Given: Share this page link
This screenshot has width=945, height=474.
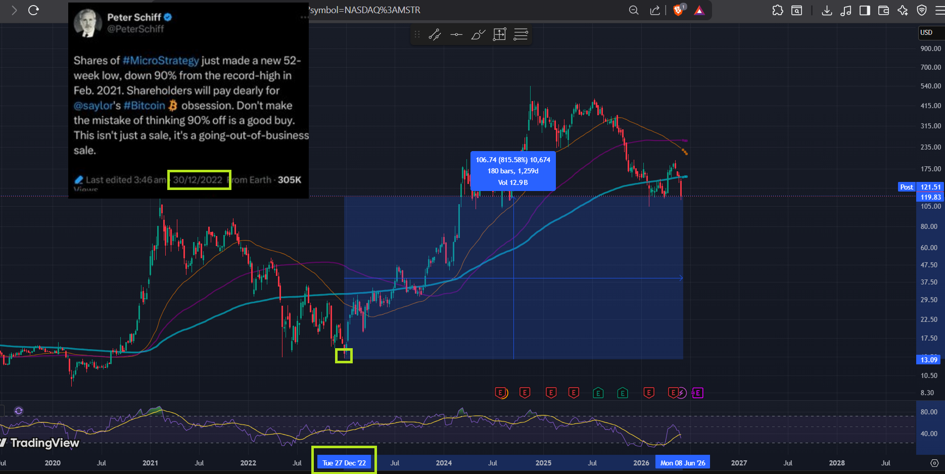Looking at the screenshot, I should (655, 10).
